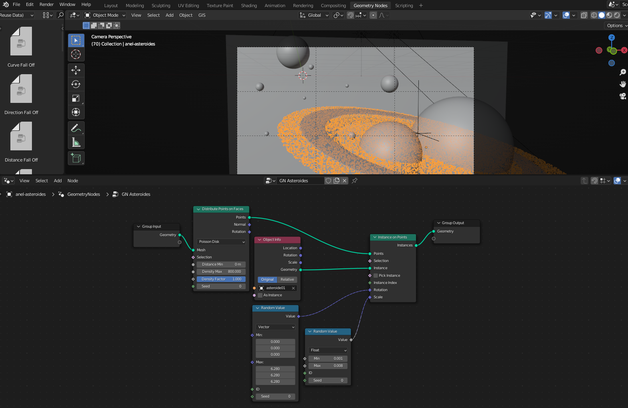The height and width of the screenshot is (408, 628).
Task: Click the pin node tree icon
Action: coord(355,181)
